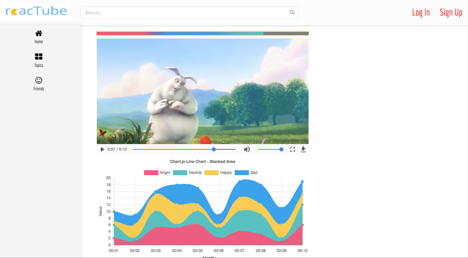This screenshot has height=258, width=468.
Task: Enter fullscreen mode on the video
Action: pos(293,149)
